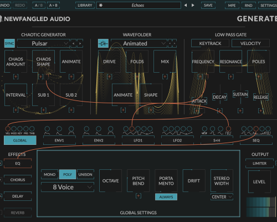
Task: Click the RND randomize button
Action: tap(248, 5)
